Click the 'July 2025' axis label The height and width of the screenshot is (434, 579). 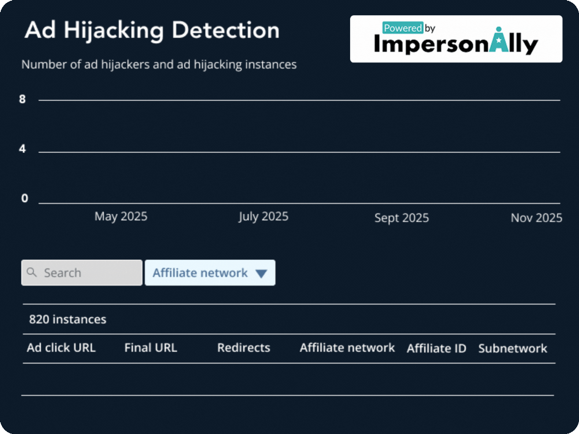click(263, 216)
